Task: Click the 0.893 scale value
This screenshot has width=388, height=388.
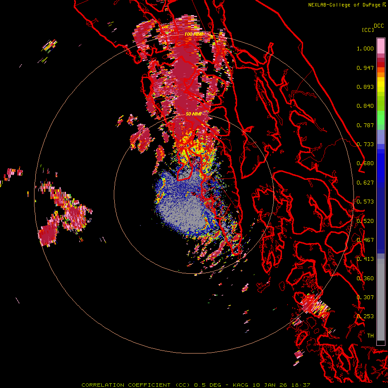Action: [x=365, y=87]
